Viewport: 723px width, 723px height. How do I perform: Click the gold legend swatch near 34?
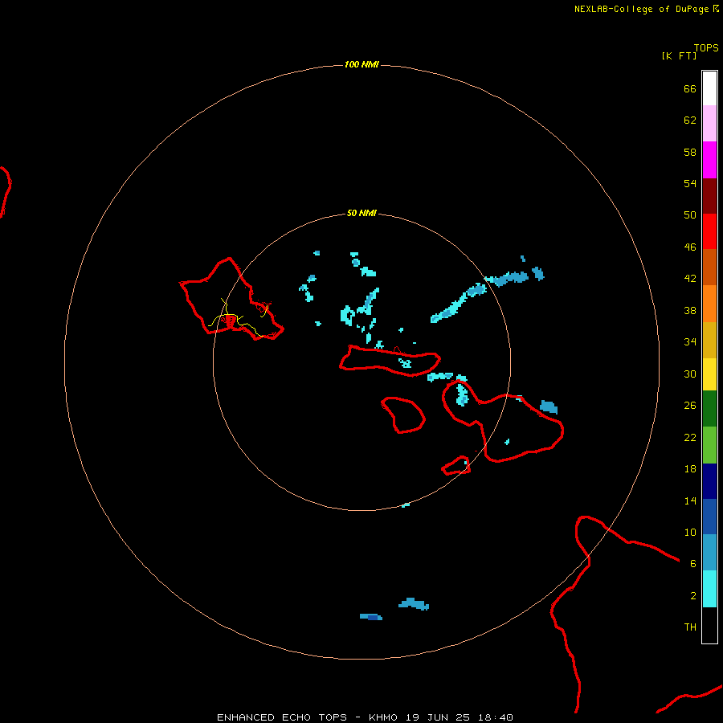click(x=709, y=340)
